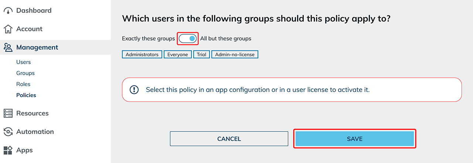Click the Management people icon
The height and width of the screenshot is (163, 473).
click(x=8, y=47)
